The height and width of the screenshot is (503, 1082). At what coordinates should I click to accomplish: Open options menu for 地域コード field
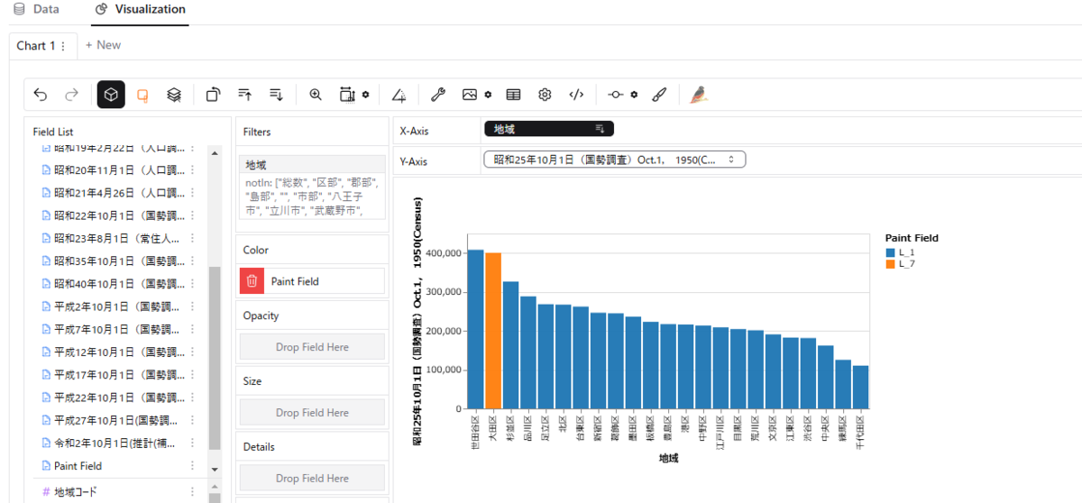(192, 492)
